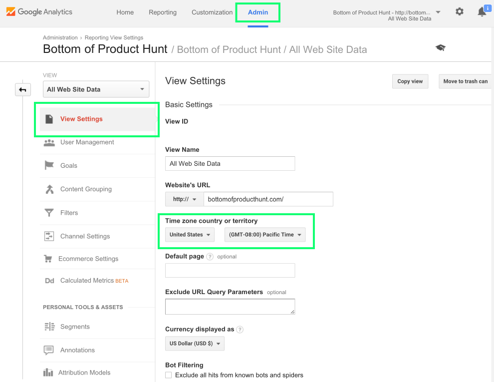Click the Goals flag icon
The width and height of the screenshot is (494, 382).
point(49,165)
